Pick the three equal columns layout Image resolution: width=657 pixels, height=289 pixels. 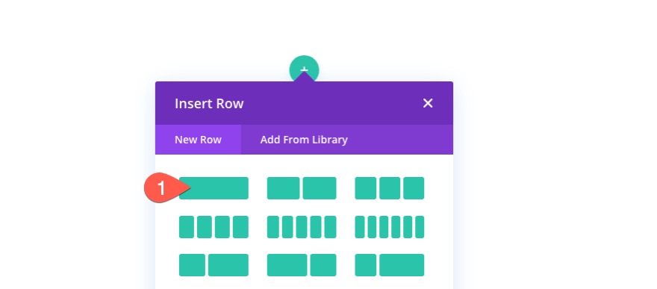(390, 188)
